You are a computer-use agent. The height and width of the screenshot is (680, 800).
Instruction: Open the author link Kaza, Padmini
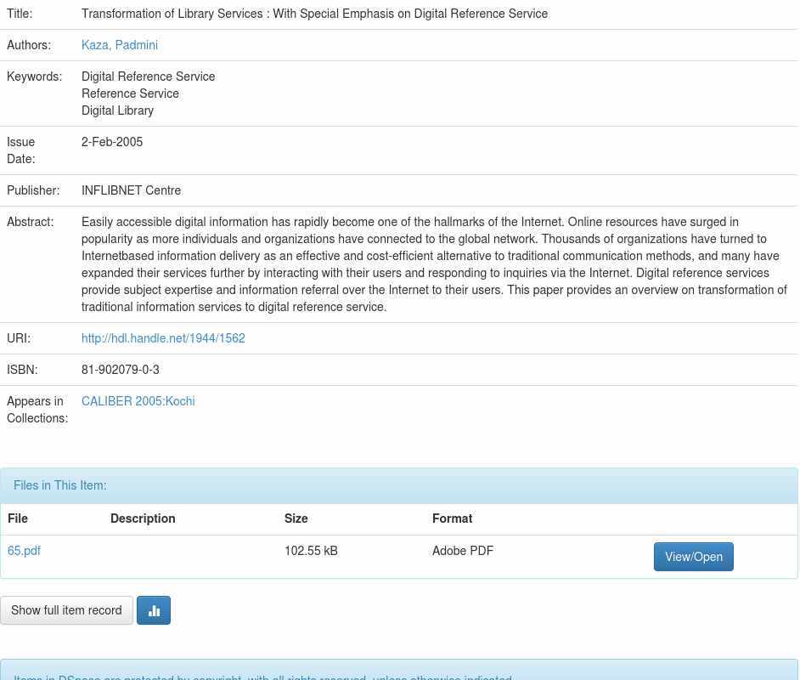(120, 45)
